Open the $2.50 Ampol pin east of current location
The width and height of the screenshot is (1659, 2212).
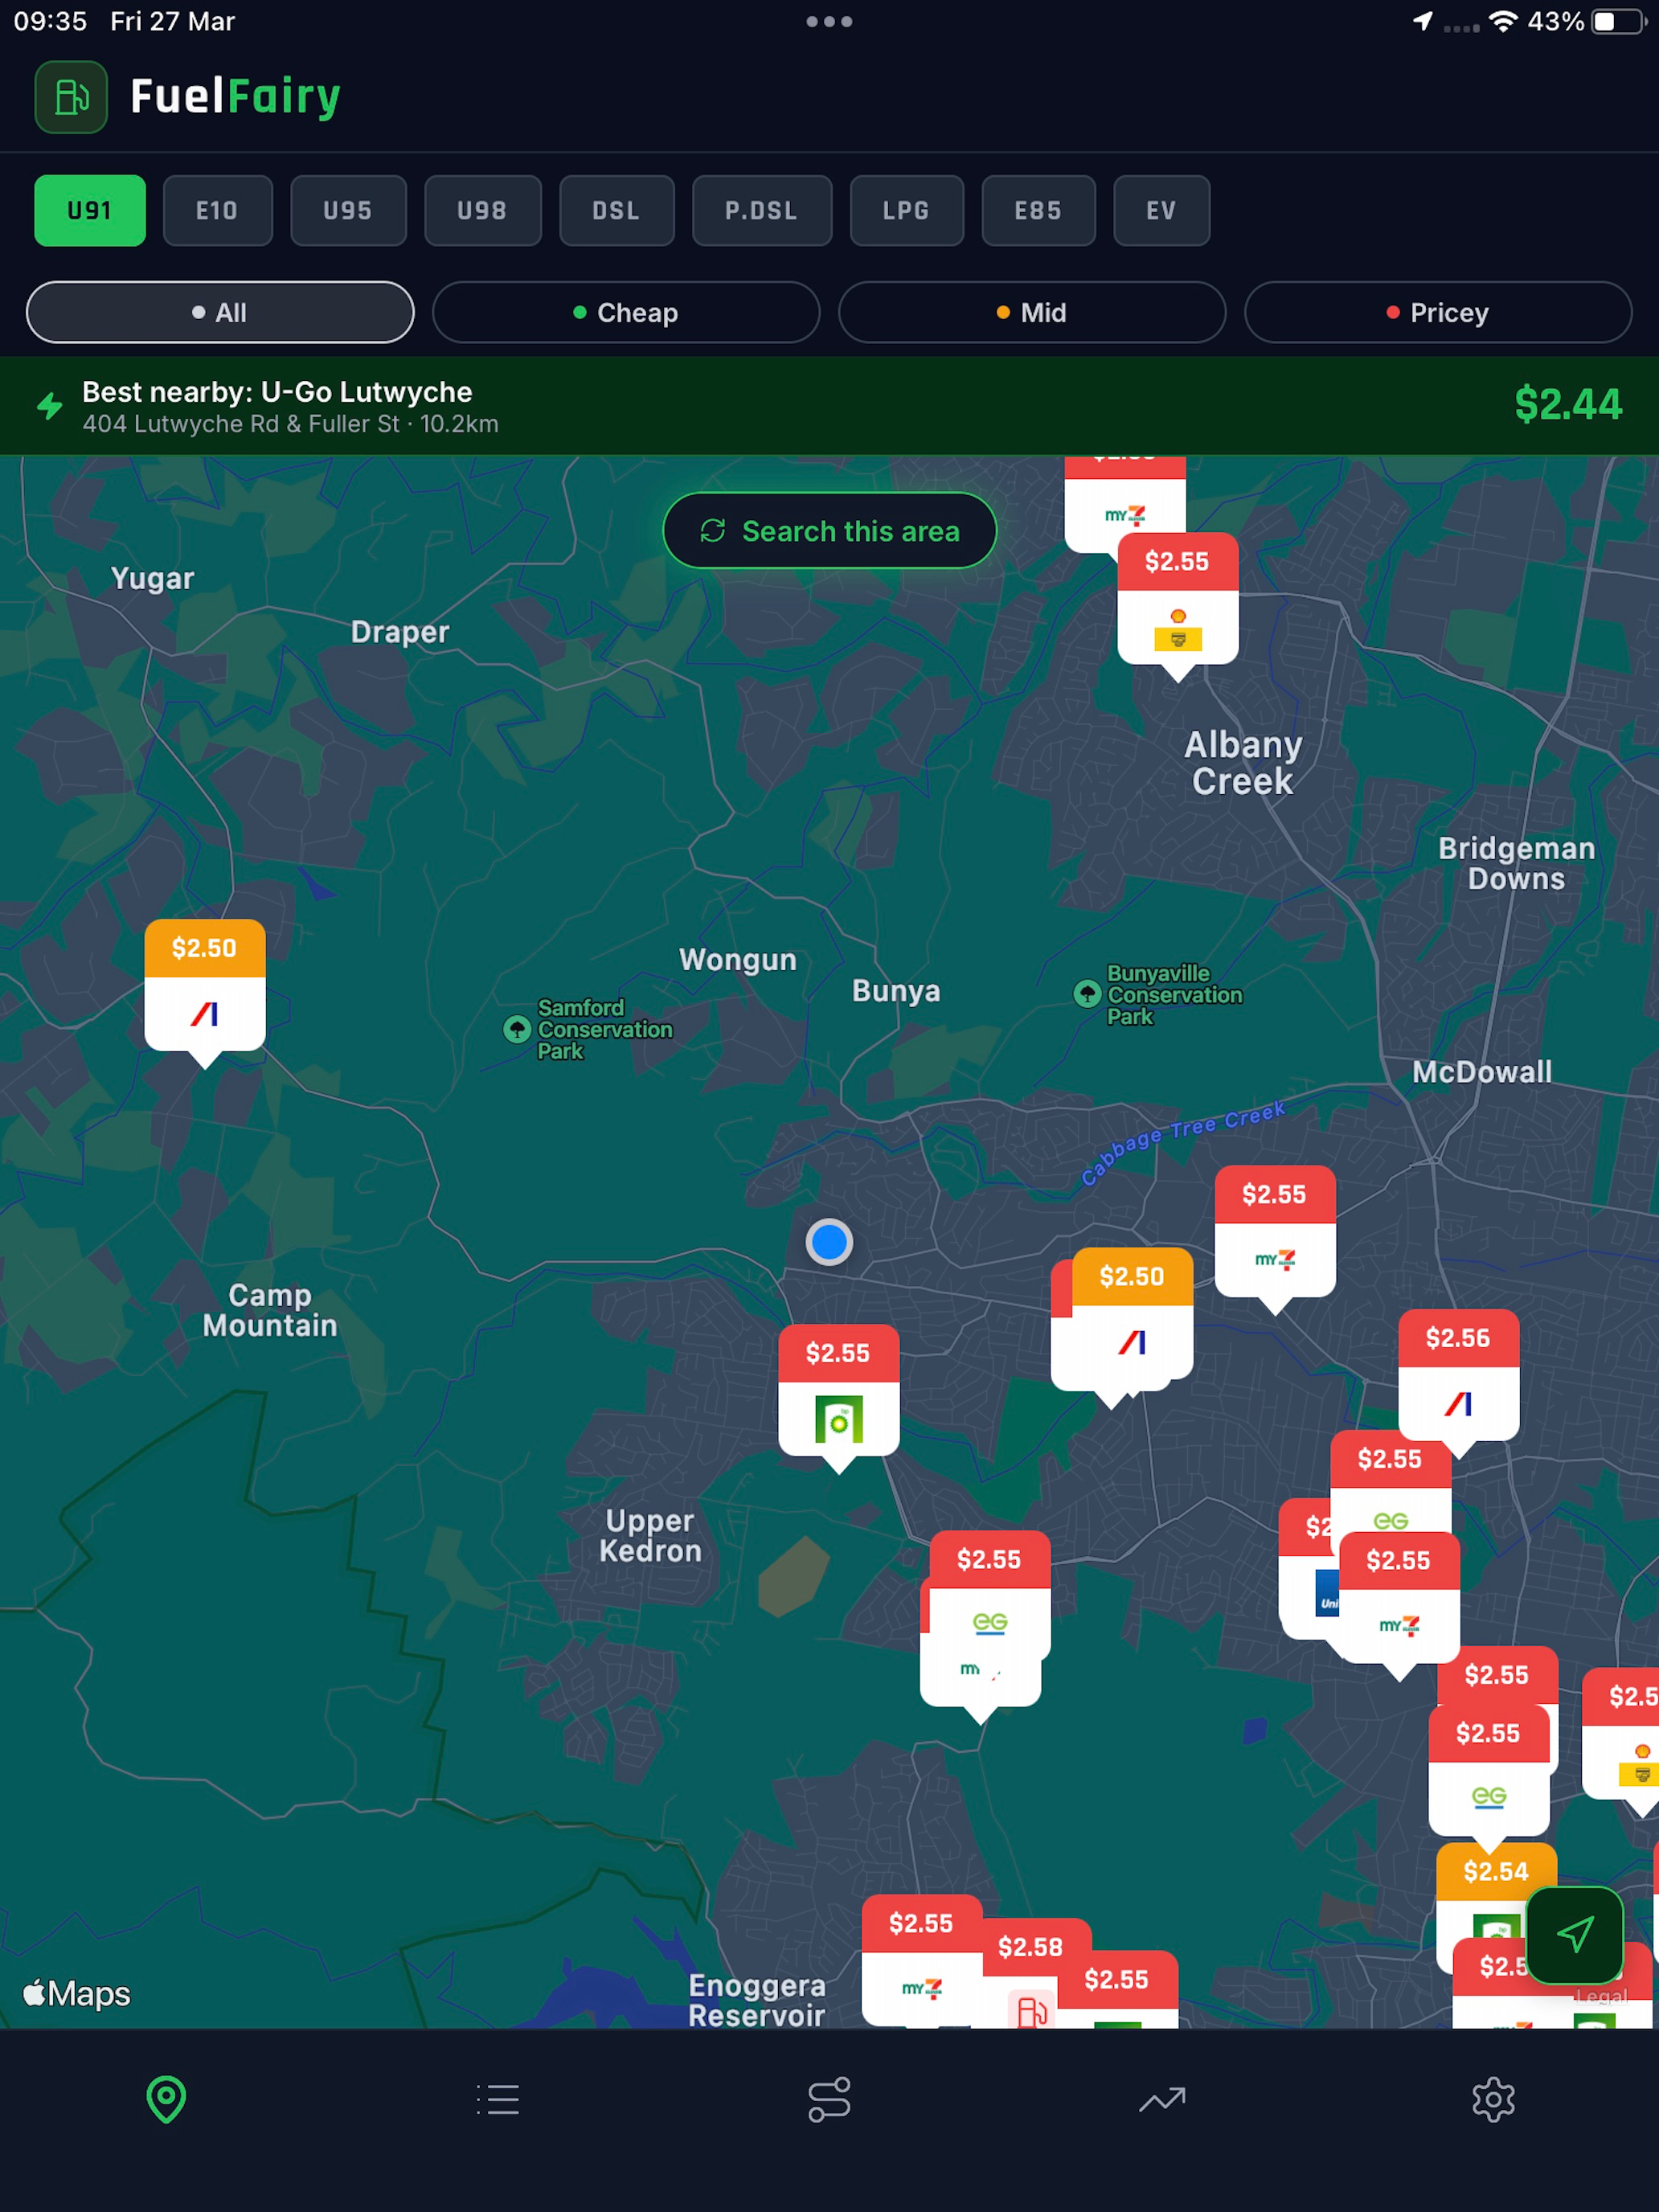tap(1132, 1320)
